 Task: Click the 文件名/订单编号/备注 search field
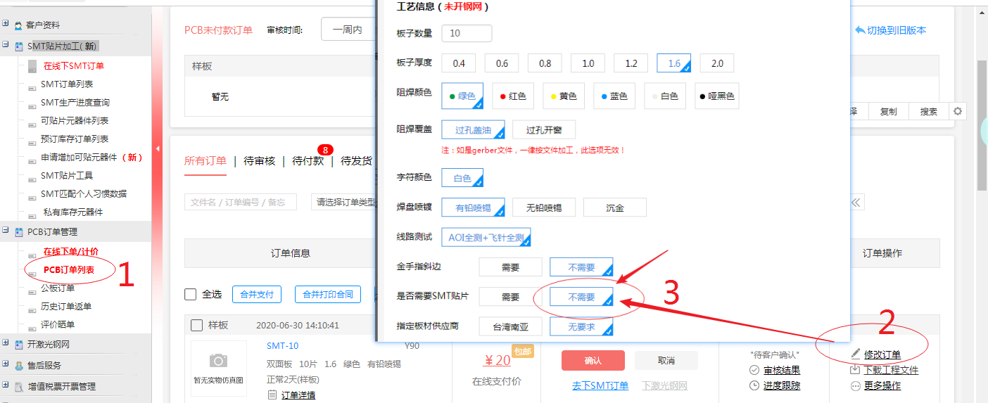click(241, 202)
